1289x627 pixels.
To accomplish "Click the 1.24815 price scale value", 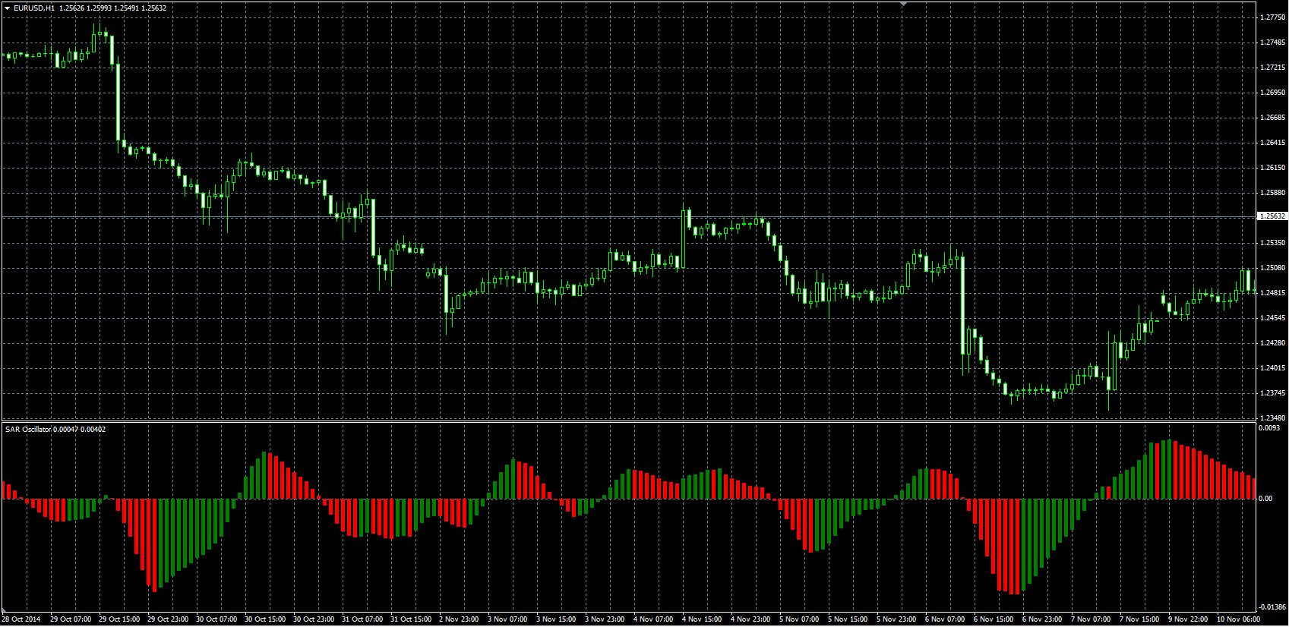I will [1272, 293].
